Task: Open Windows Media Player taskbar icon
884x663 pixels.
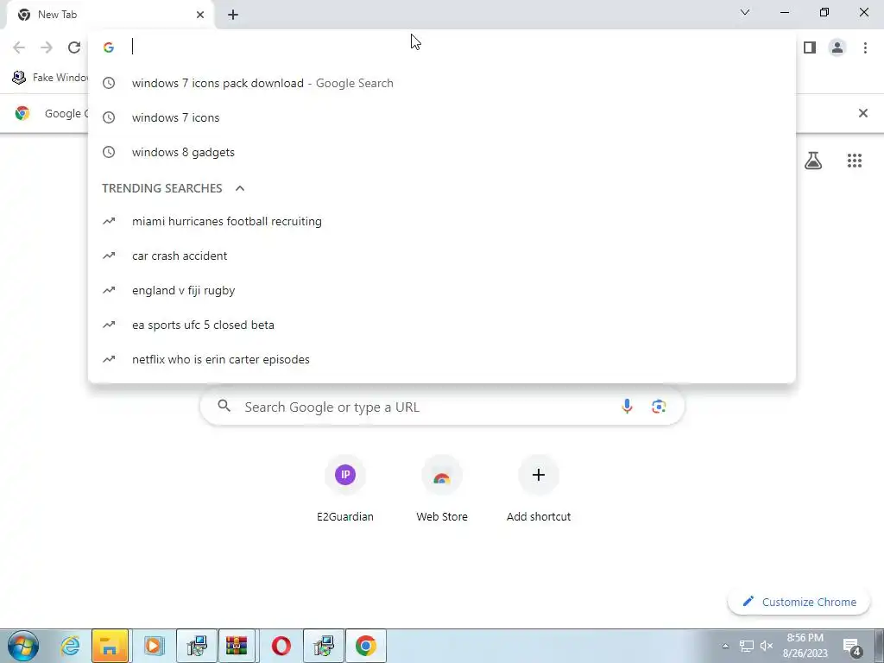Action: (x=154, y=646)
